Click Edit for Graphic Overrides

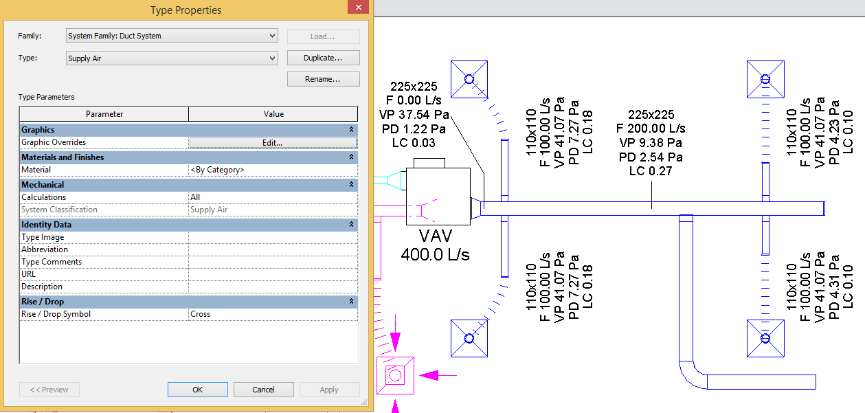tap(273, 142)
